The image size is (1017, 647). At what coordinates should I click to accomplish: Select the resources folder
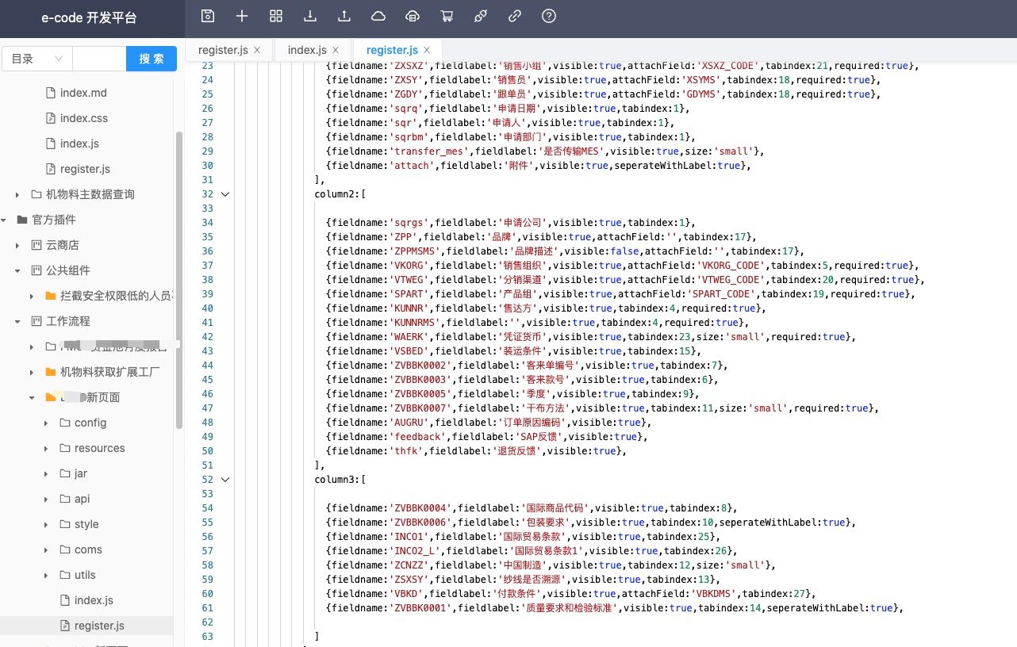[x=99, y=448]
